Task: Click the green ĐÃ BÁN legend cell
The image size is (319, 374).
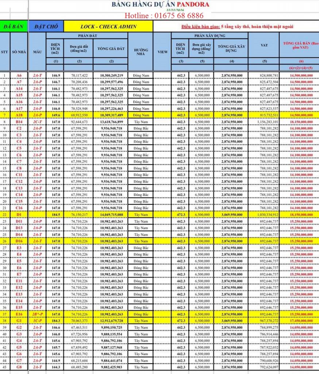Action: coord(14,26)
